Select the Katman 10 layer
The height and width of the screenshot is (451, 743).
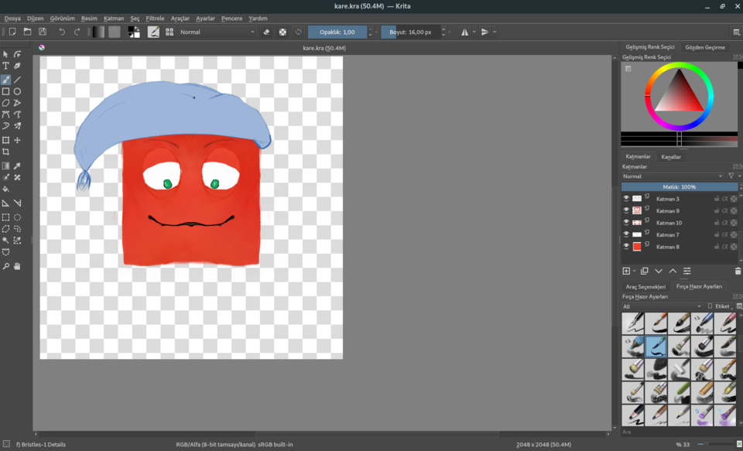[669, 223]
